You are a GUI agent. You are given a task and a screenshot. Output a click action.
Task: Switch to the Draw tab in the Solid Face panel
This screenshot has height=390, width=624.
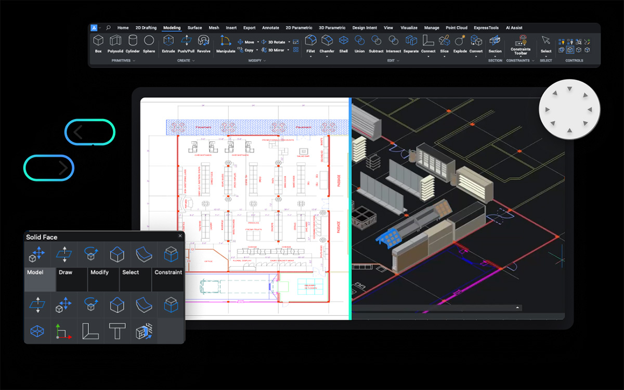tap(66, 272)
